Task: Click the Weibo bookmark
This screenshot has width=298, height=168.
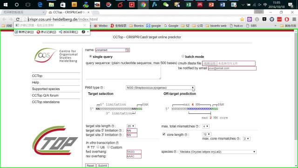Action: pyautogui.click(x=101, y=26)
